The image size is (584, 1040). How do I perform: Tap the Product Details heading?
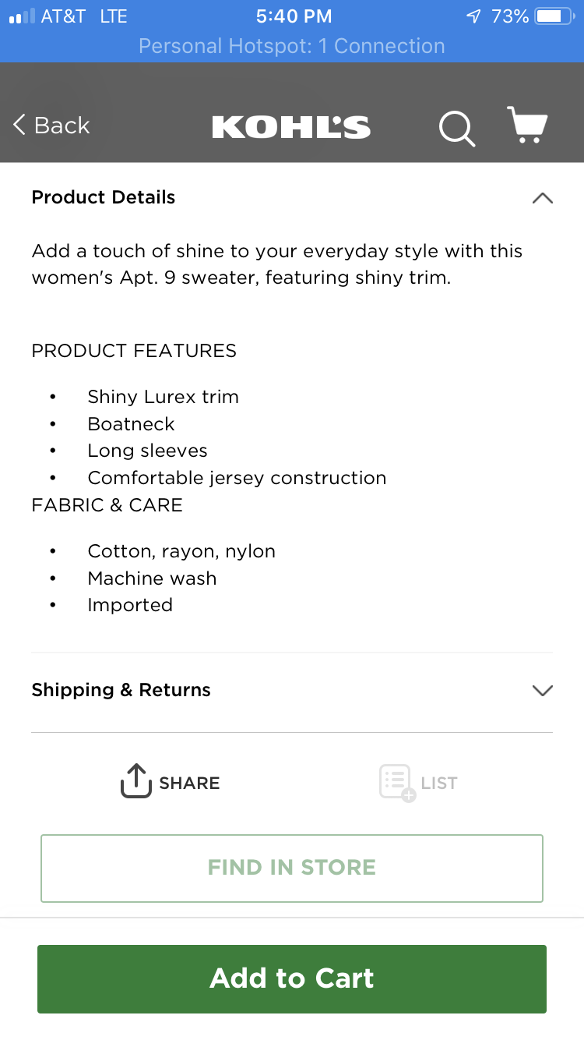tap(104, 198)
